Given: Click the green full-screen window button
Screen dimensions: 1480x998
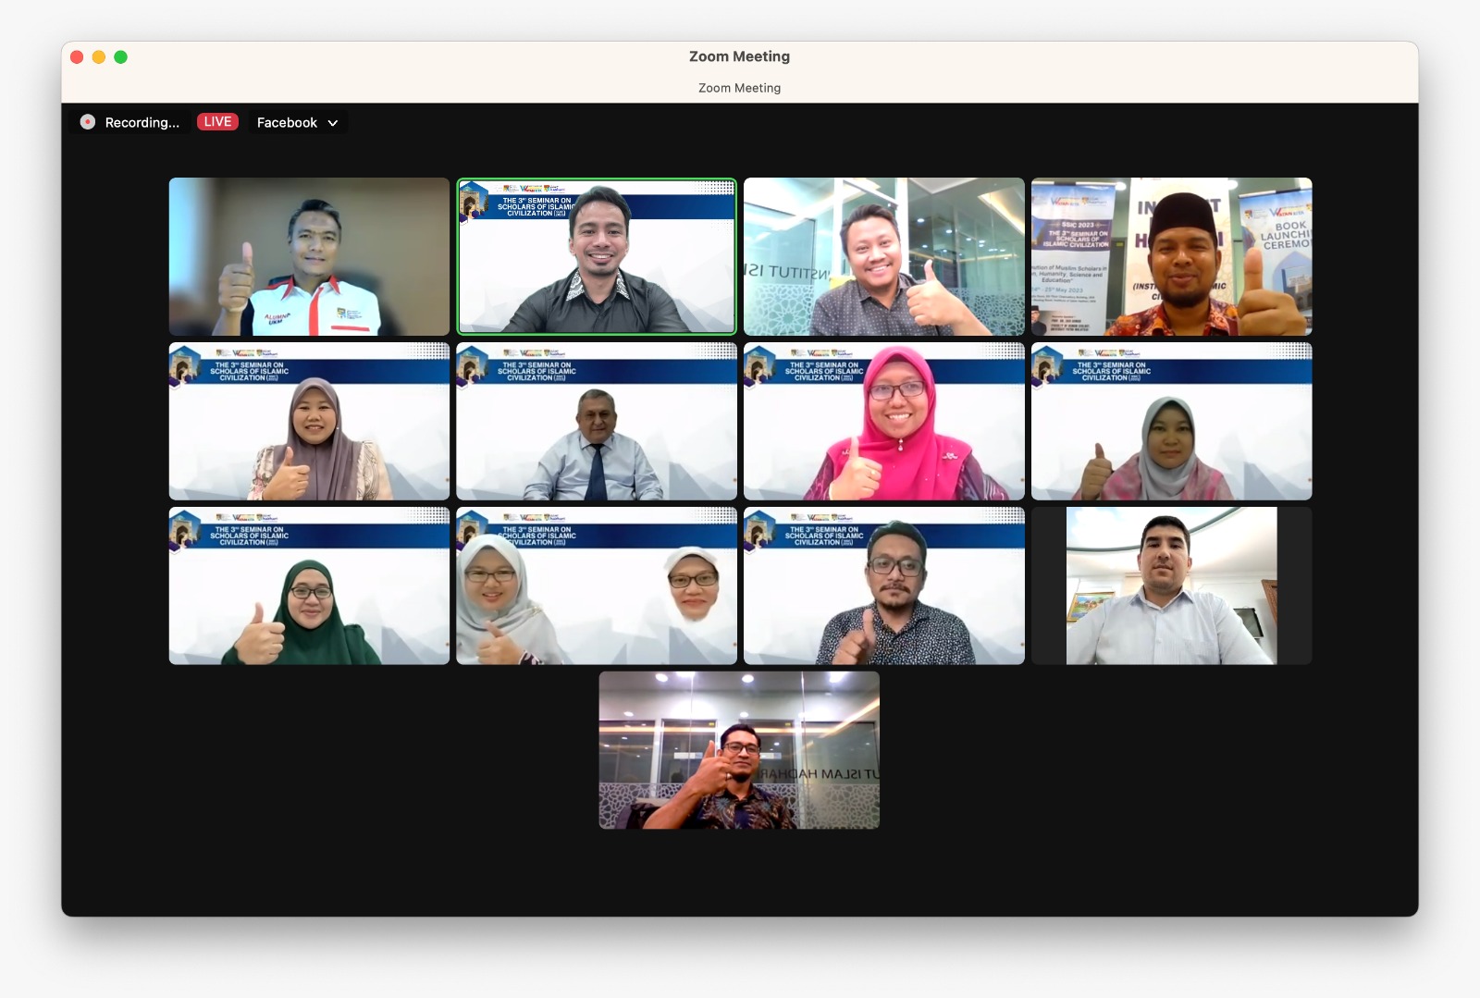Looking at the screenshot, I should pos(121,57).
